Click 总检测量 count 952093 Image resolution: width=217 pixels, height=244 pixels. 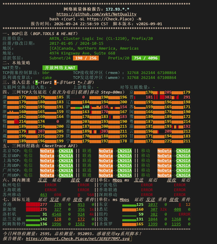85,234
